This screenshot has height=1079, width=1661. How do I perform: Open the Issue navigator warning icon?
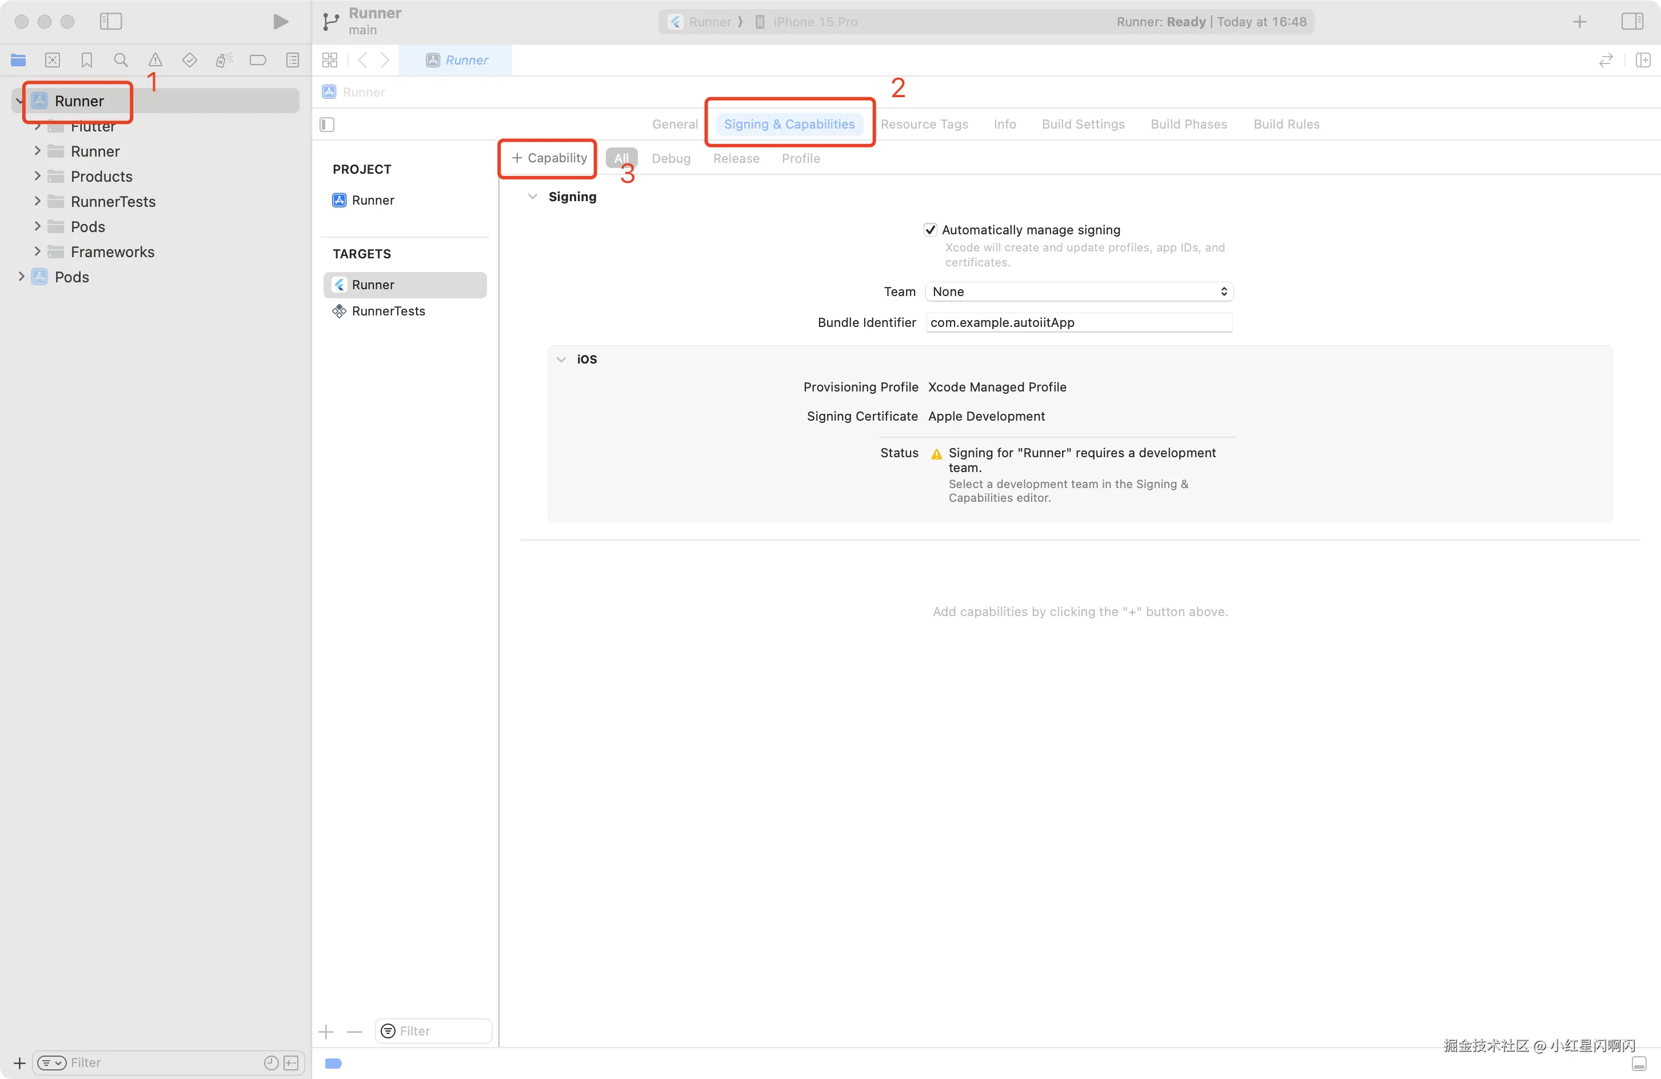[155, 60]
